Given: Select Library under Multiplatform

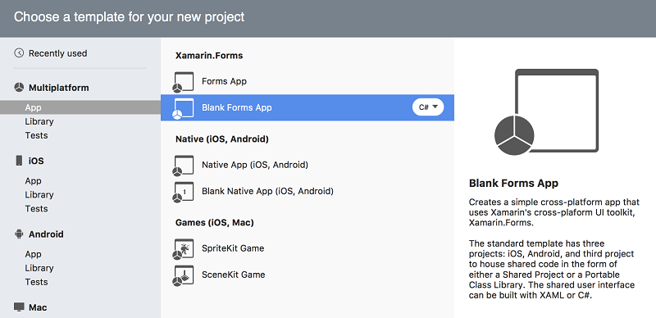Looking at the screenshot, I should 39,121.
